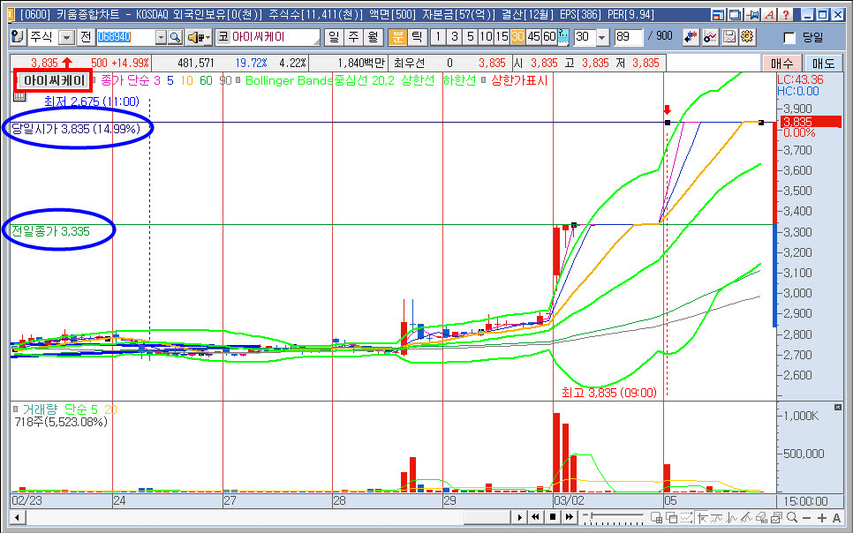Select the 1 minute interval

(x=439, y=37)
